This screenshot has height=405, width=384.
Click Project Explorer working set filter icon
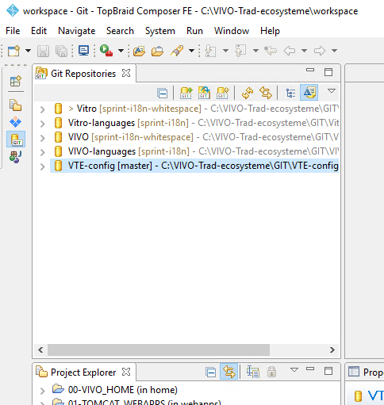pos(253,372)
